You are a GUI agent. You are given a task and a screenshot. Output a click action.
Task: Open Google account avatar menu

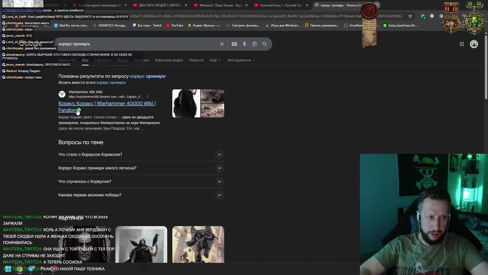coord(474,44)
